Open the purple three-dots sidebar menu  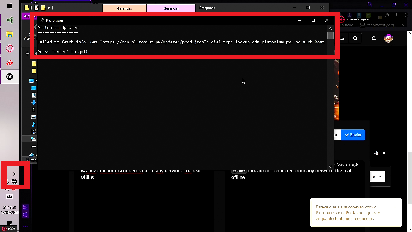click(x=25, y=226)
